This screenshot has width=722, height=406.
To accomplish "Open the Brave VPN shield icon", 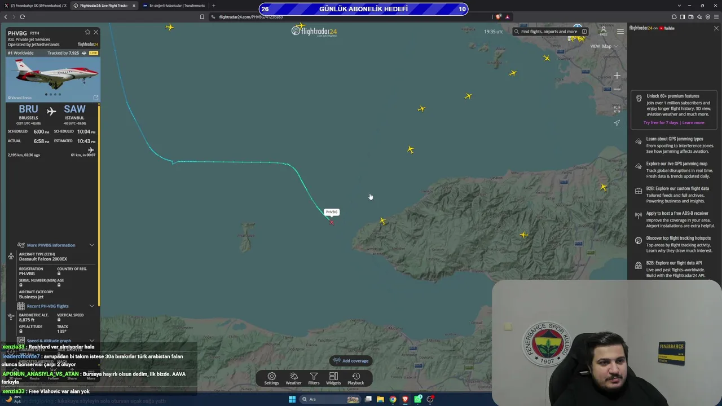I will point(708,17).
